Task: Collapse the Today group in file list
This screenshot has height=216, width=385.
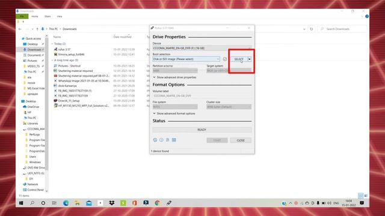Action: [52, 44]
